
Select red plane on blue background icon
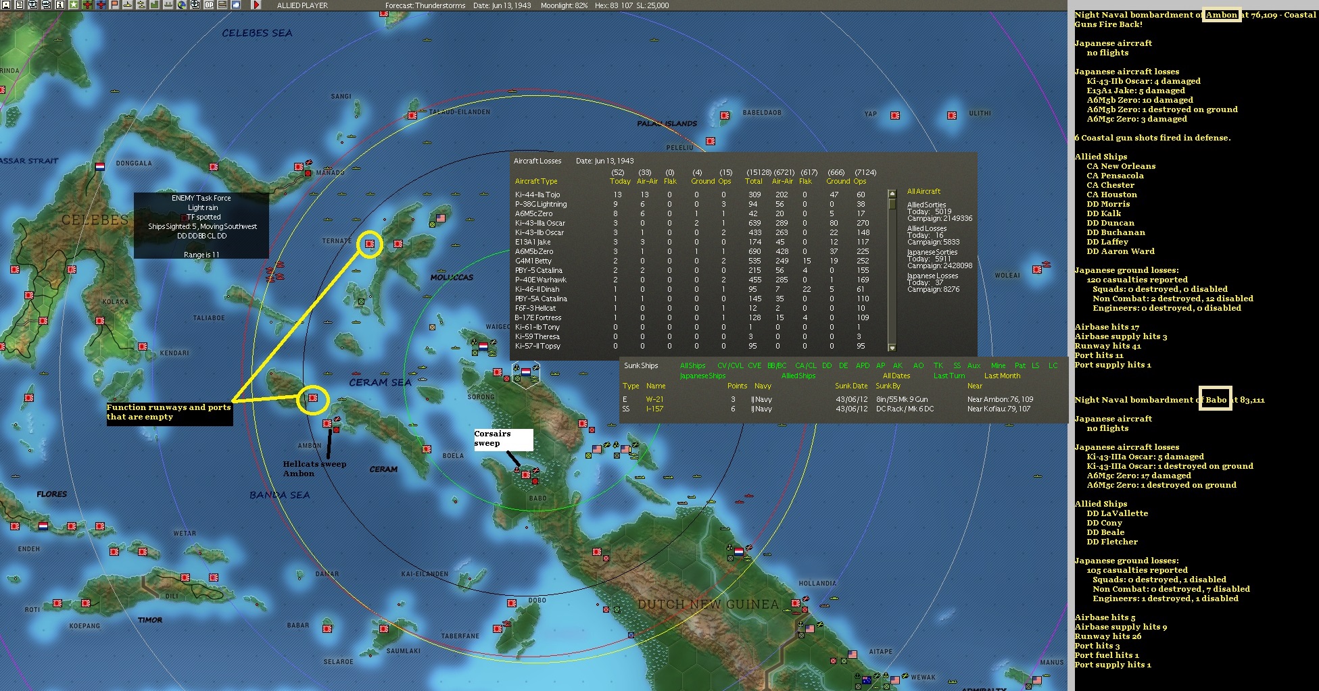tap(101, 5)
